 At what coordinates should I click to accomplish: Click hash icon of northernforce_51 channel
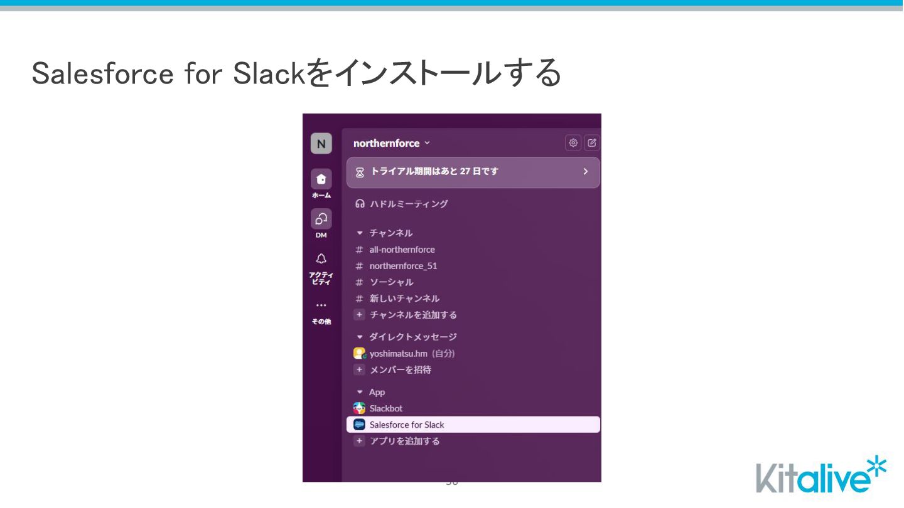click(x=359, y=266)
